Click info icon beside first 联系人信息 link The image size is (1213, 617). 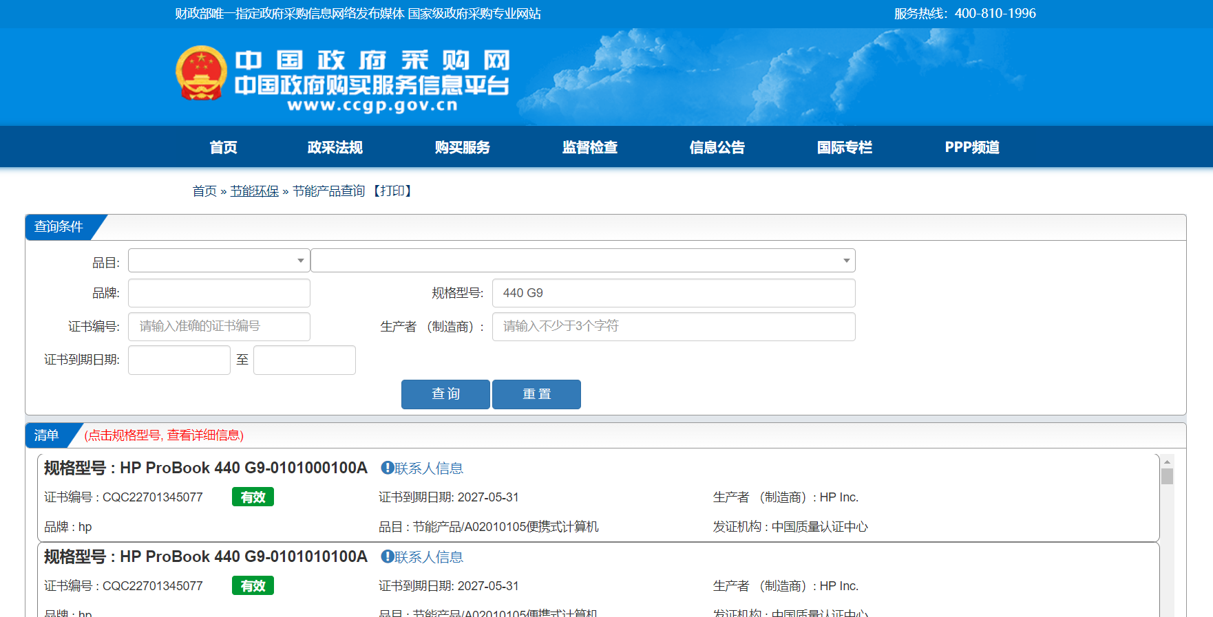coord(387,468)
